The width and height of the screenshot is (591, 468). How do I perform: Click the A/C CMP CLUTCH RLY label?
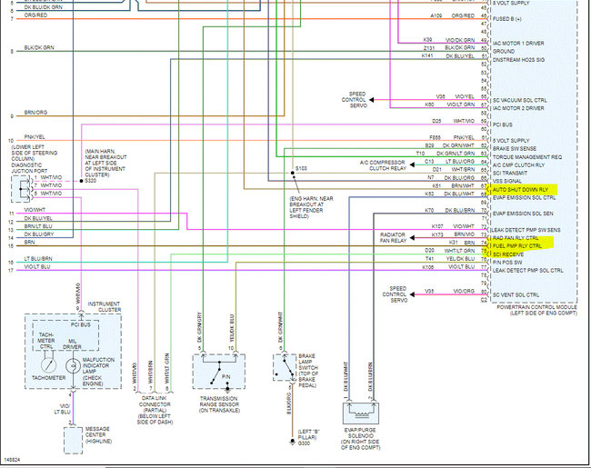518,165
